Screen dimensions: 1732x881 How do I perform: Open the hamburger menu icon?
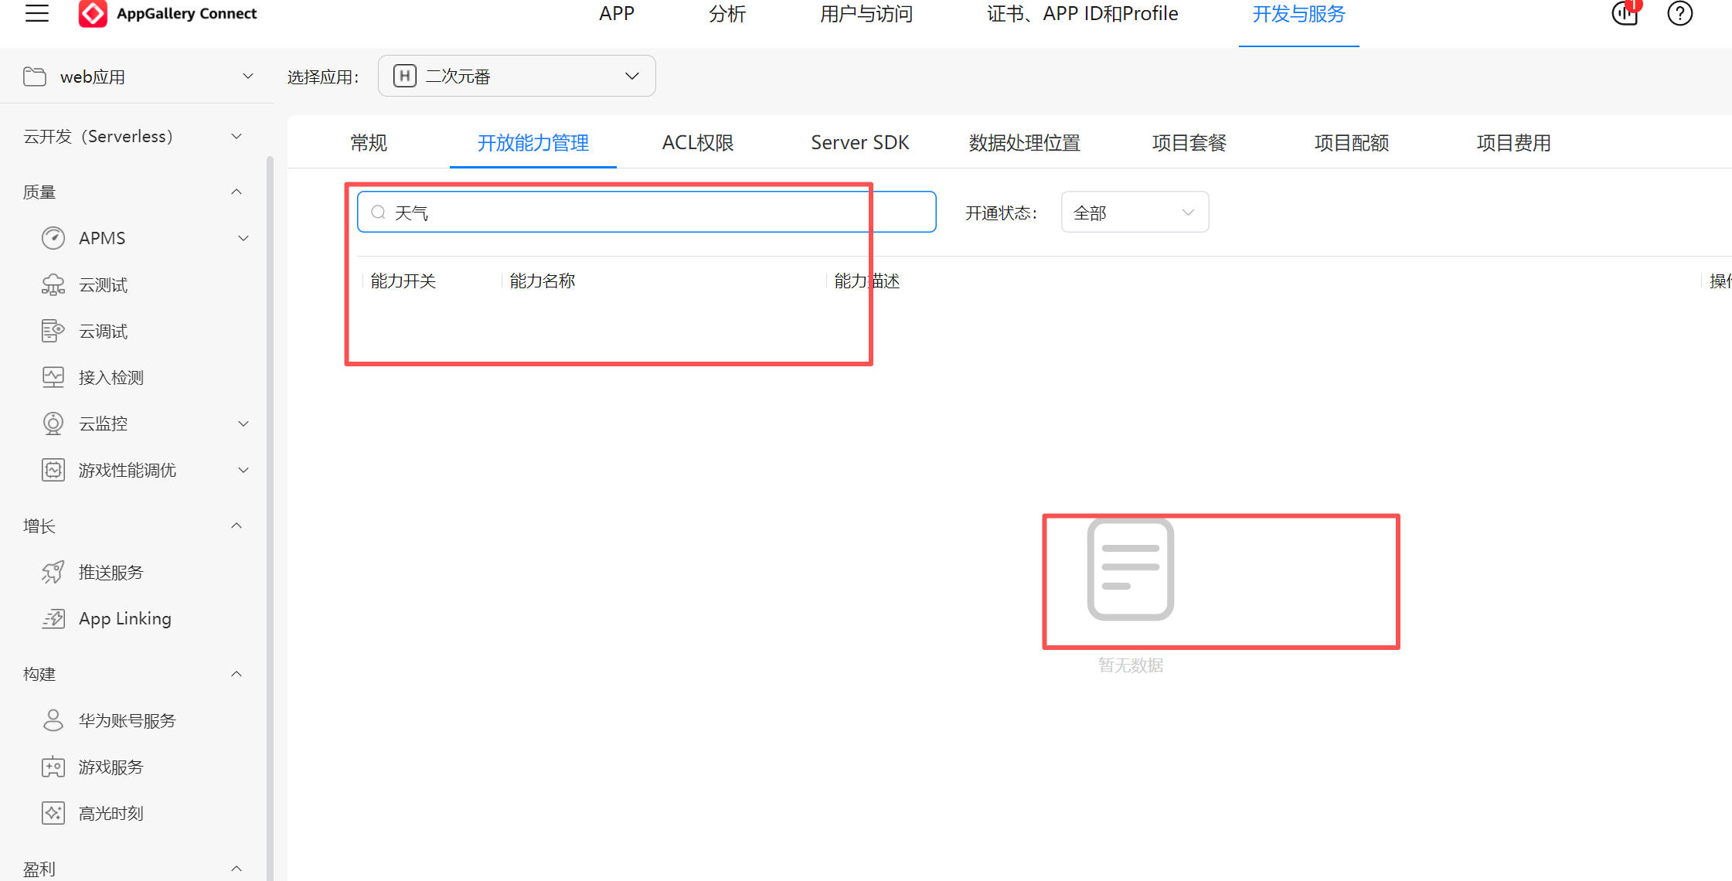pos(36,13)
